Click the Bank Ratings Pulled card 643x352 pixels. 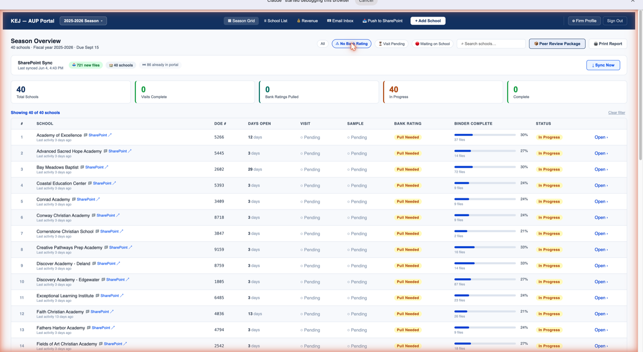pyautogui.click(x=319, y=92)
